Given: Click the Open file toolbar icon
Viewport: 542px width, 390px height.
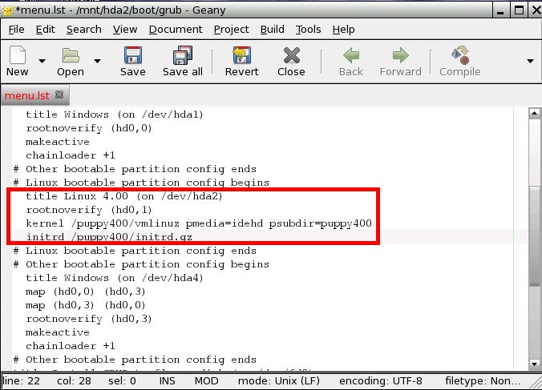Looking at the screenshot, I should click(71, 60).
